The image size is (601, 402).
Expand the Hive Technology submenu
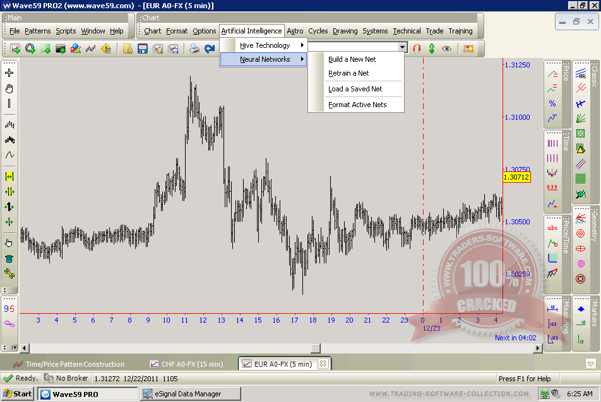coord(264,45)
